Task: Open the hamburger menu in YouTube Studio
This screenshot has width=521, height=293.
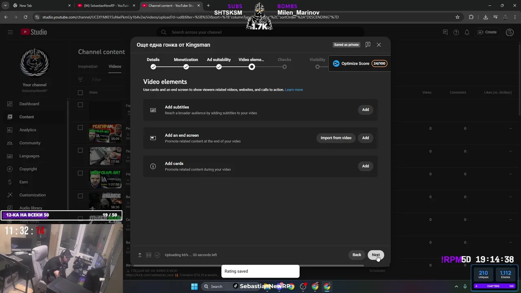Action: tap(10, 32)
